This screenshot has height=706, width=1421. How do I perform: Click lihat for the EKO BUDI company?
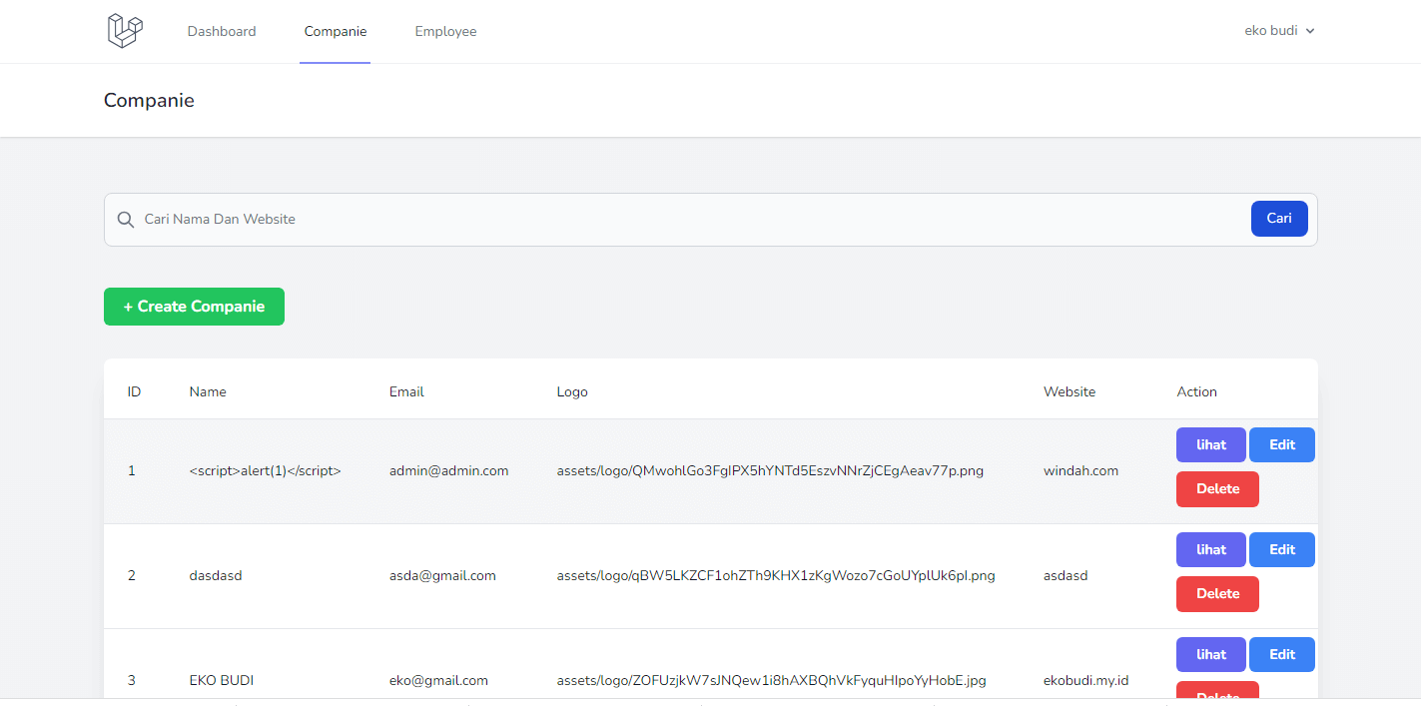click(x=1211, y=655)
